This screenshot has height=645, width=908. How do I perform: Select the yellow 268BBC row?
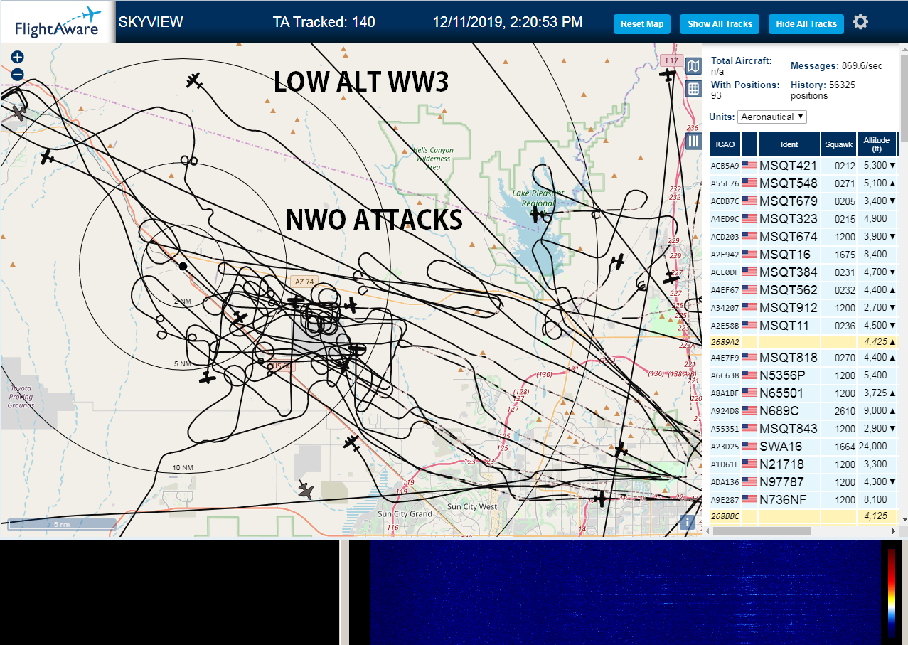click(x=804, y=516)
